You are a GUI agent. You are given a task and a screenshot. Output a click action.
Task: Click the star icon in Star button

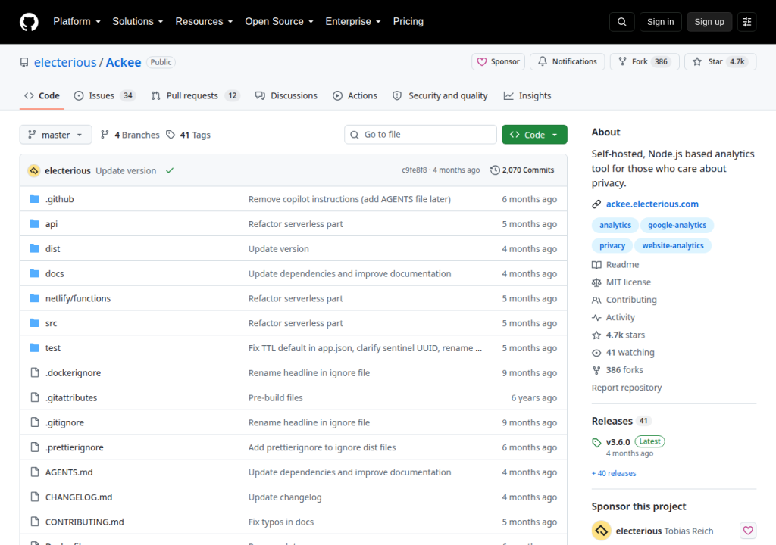tap(697, 62)
